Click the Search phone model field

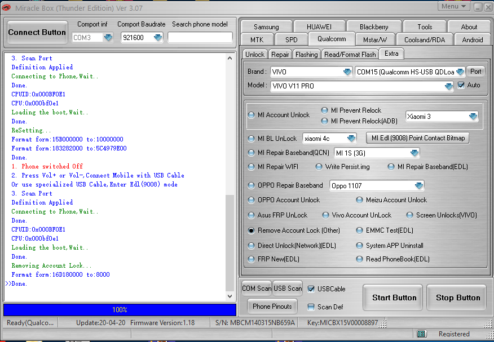200,37
